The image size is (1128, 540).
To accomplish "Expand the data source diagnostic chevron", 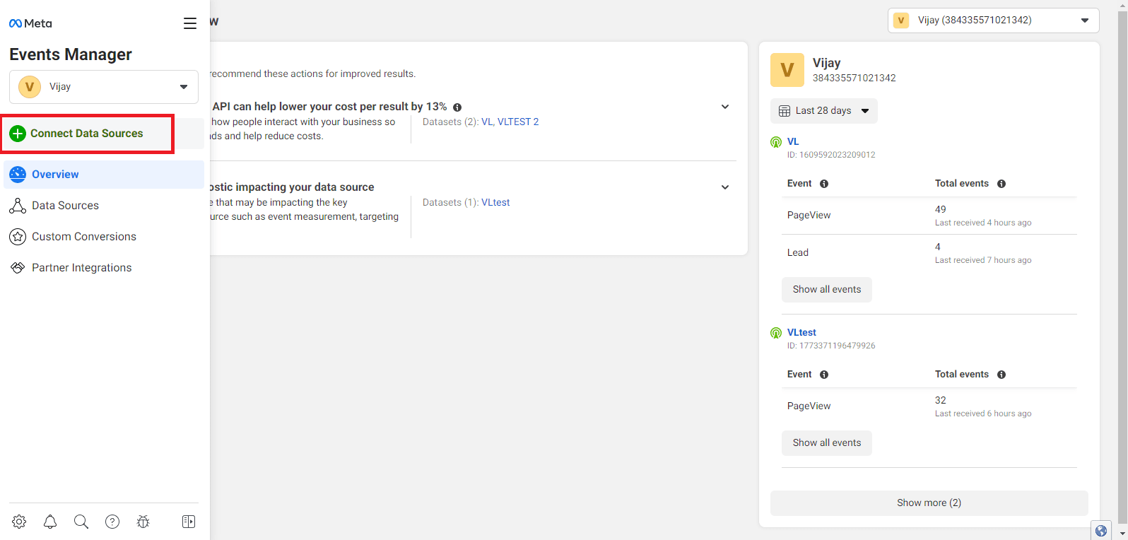I will 725,187.
